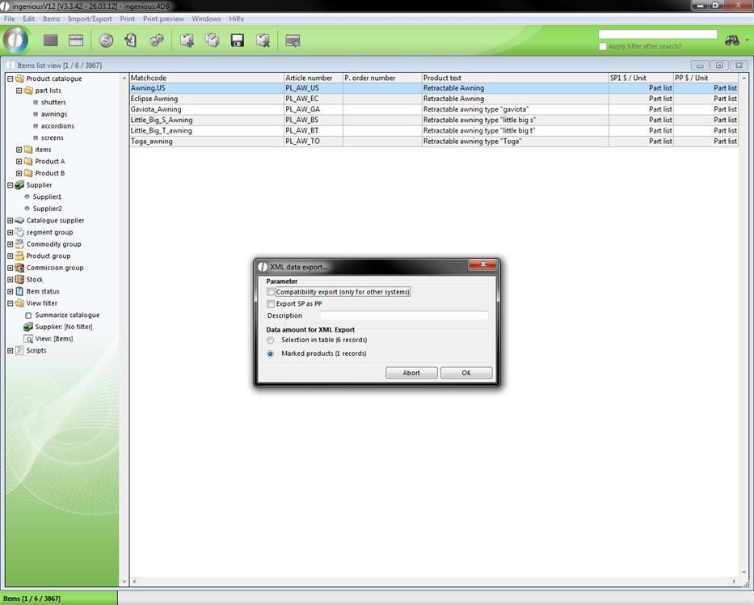Click the Abort button
The width and height of the screenshot is (754, 605).
pos(411,373)
